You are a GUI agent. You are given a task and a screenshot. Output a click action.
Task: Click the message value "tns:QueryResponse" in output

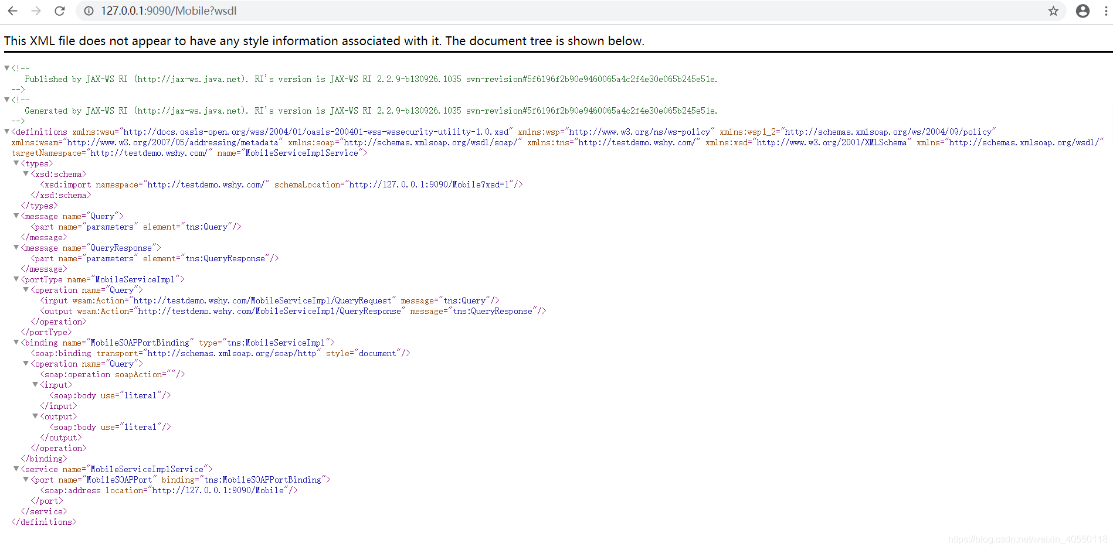493,311
